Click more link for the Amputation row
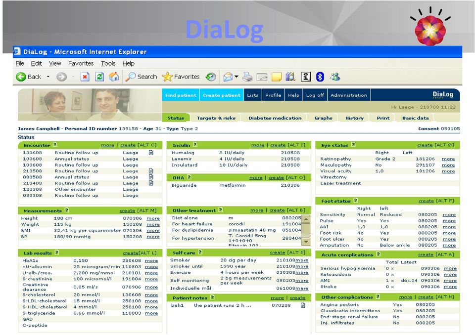Image resolution: width=475 pixels, height=335 pixels. (x=449, y=246)
